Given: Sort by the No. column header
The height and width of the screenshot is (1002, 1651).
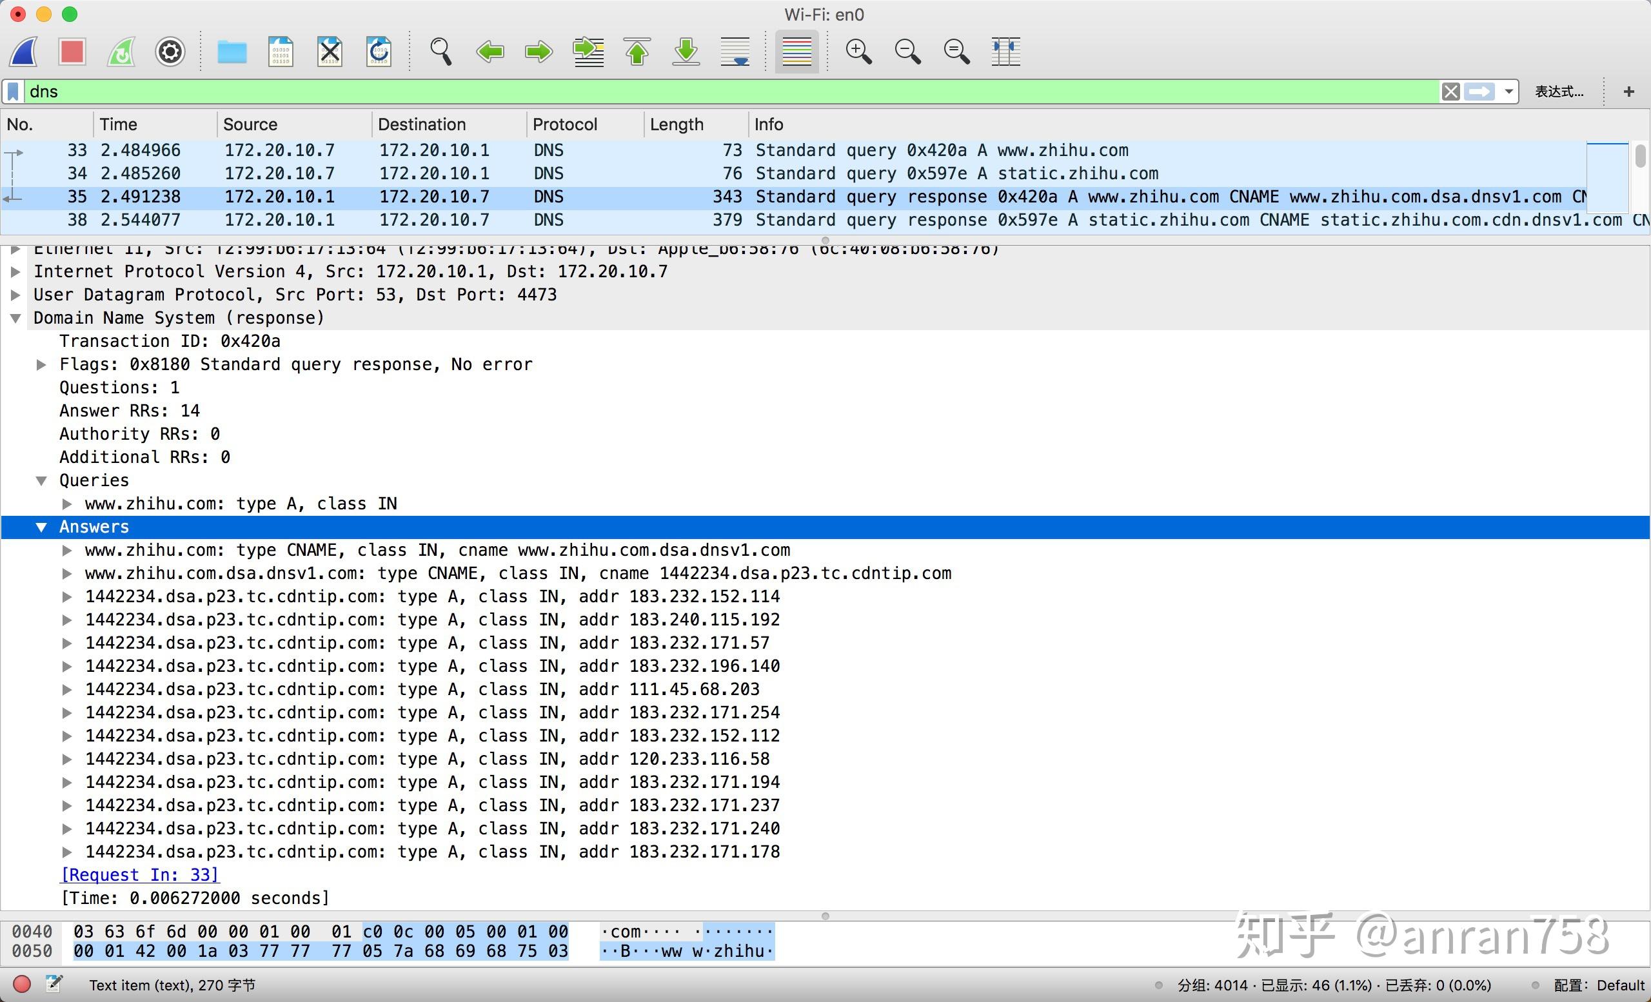Looking at the screenshot, I should [x=47, y=124].
